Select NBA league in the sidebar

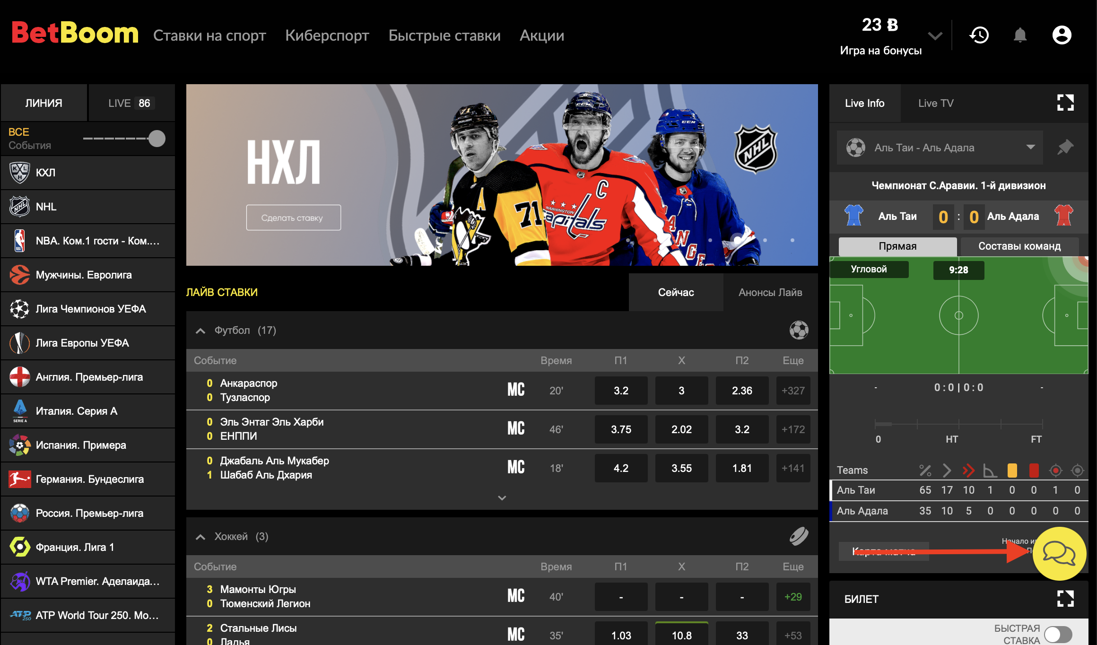point(88,241)
